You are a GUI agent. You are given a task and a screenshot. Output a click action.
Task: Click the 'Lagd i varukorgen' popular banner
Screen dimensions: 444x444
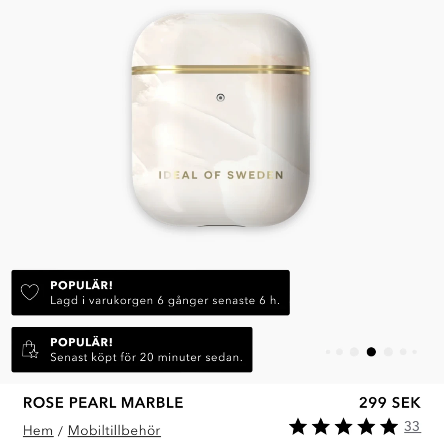coord(150,292)
